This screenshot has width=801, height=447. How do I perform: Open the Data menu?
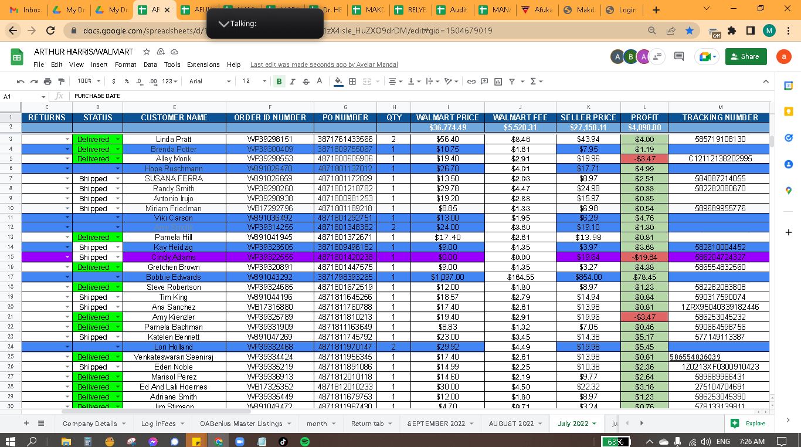[150, 65]
